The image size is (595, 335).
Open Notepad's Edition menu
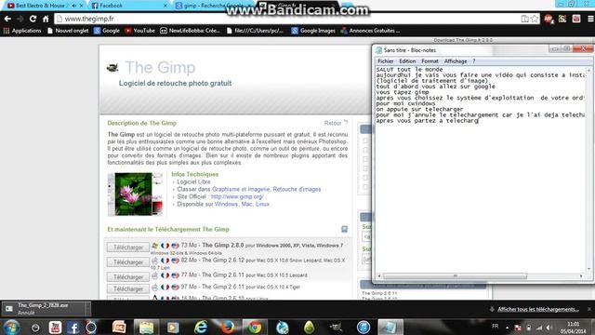(x=407, y=61)
